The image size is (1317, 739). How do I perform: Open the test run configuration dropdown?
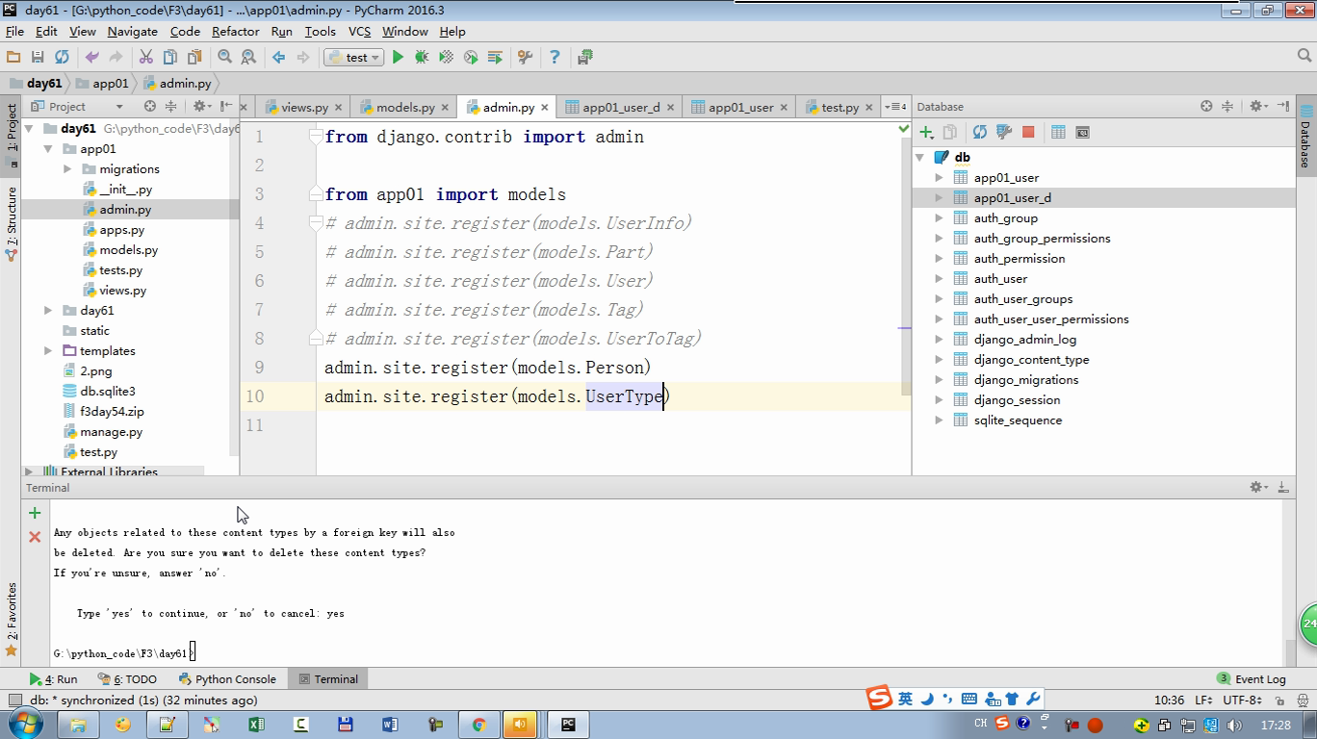(354, 58)
